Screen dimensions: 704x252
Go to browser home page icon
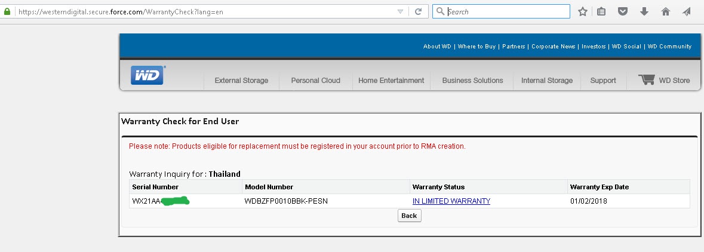pyautogui.click(x=666, y=11)
